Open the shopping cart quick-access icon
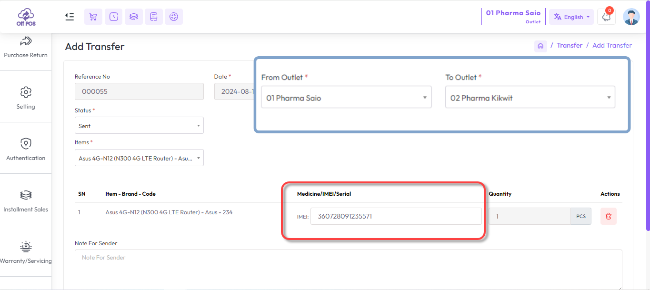This screenshot has width=650, height=290. pos(93,17)
